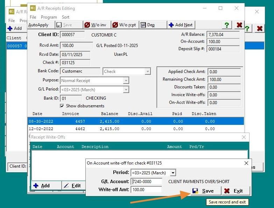
Task: Click the Balance column header
Action: point(110,114)
